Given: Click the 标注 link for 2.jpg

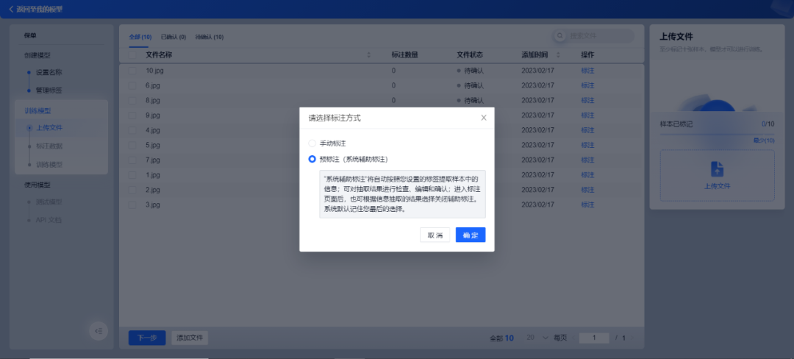Looking at the screenshot, I should tap(587, 190).
